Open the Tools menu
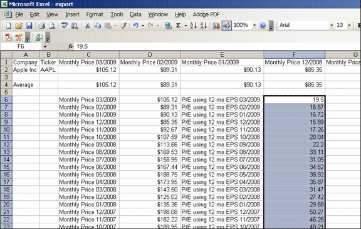Screen dimensions: 361x229 click(x=117, y=14)
